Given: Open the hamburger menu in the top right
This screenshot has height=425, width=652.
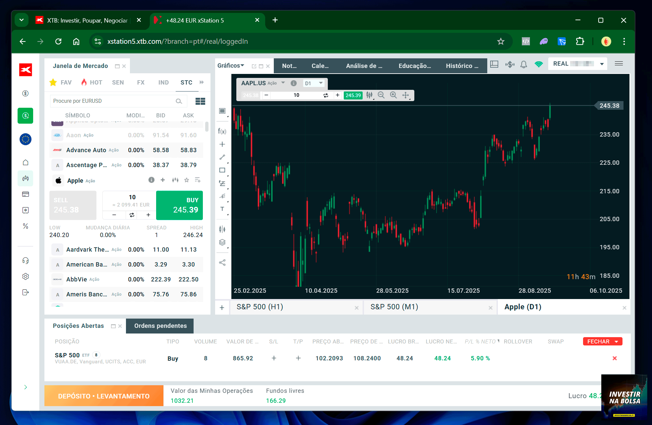Looking at the screenshot, I should click(619, 63).
